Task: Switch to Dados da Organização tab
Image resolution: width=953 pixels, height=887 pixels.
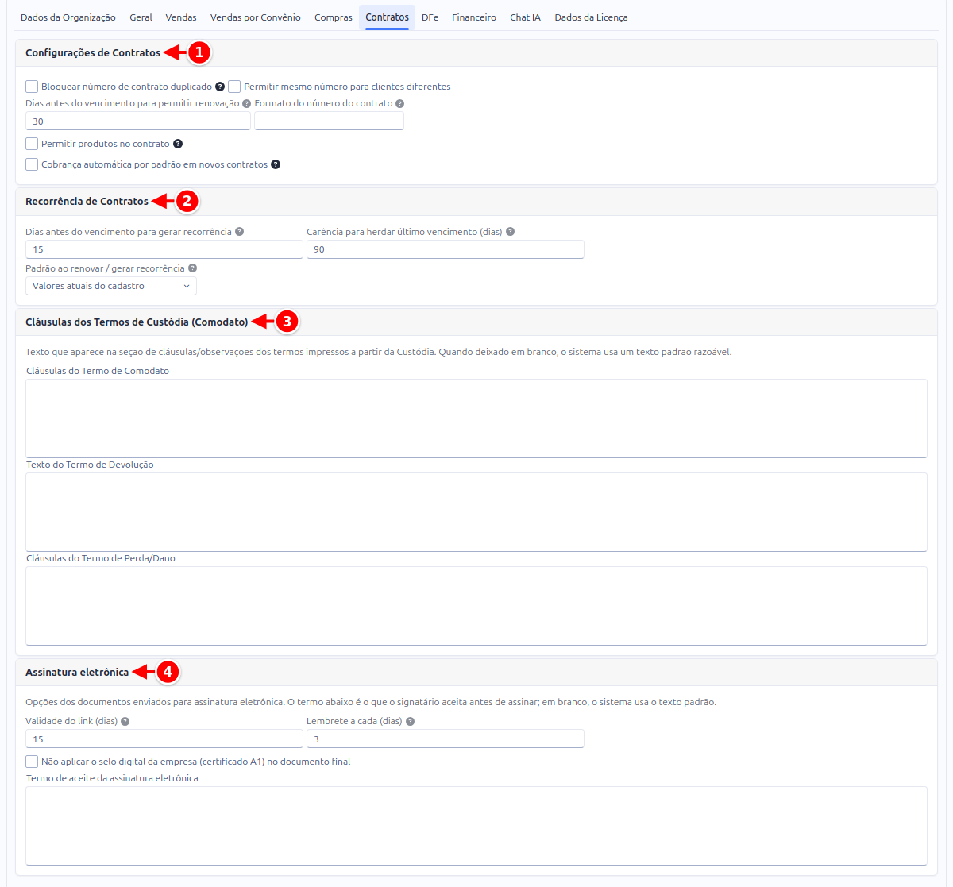Action: click(x=68, y=17)
